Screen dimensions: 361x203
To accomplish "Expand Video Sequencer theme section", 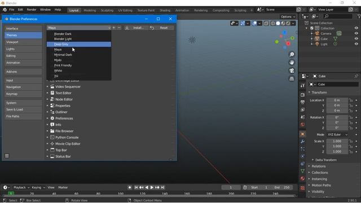I will click(47, 87).
